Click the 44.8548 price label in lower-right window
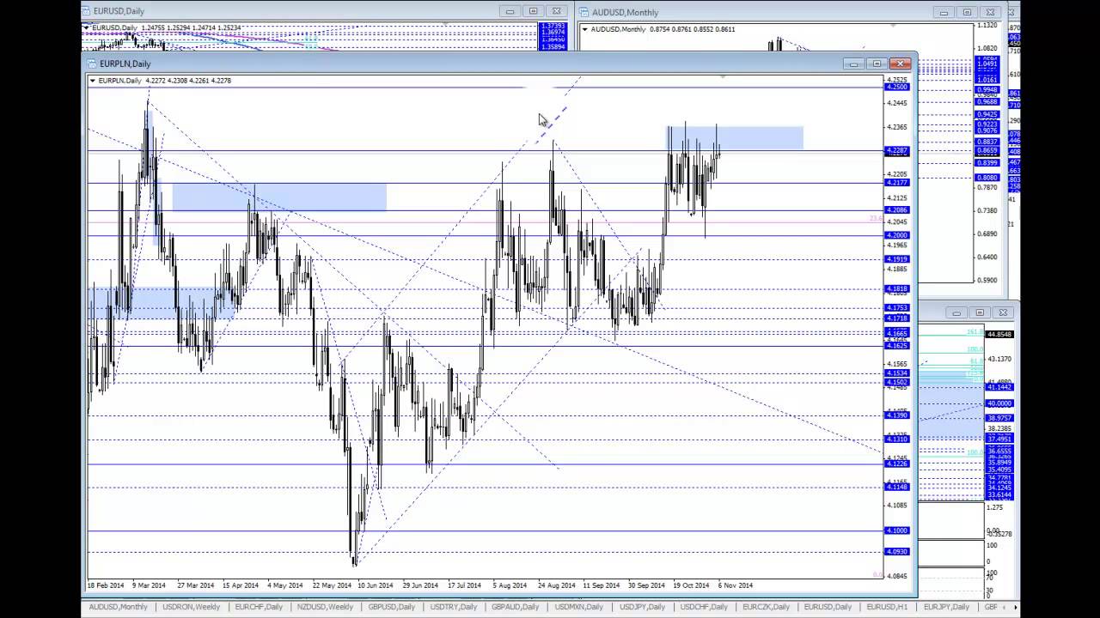1100x618 pixels. [999, 335]
